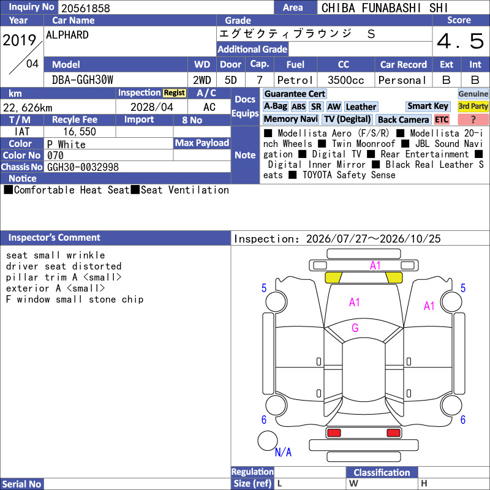Click the pink question mark badge
490x490 pixels.
(473, 119)
